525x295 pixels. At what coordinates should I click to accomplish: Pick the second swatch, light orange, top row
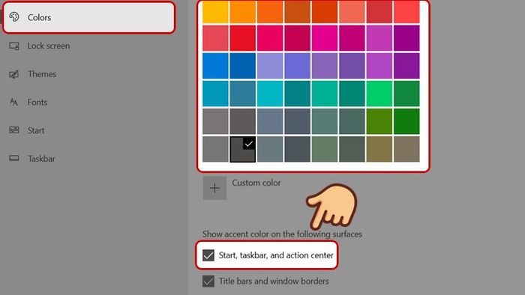[243, 12]
